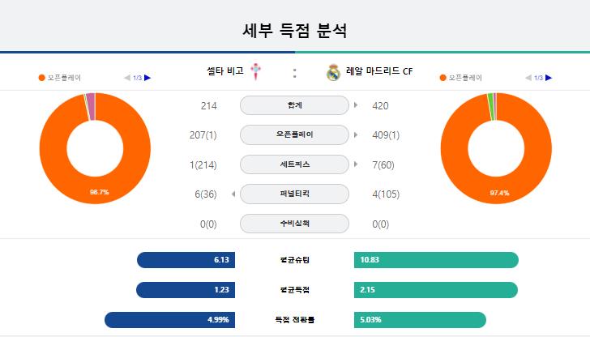590x337 pixels.
Task: Select the 세트피스 category pill
Action: click(294, 164)
